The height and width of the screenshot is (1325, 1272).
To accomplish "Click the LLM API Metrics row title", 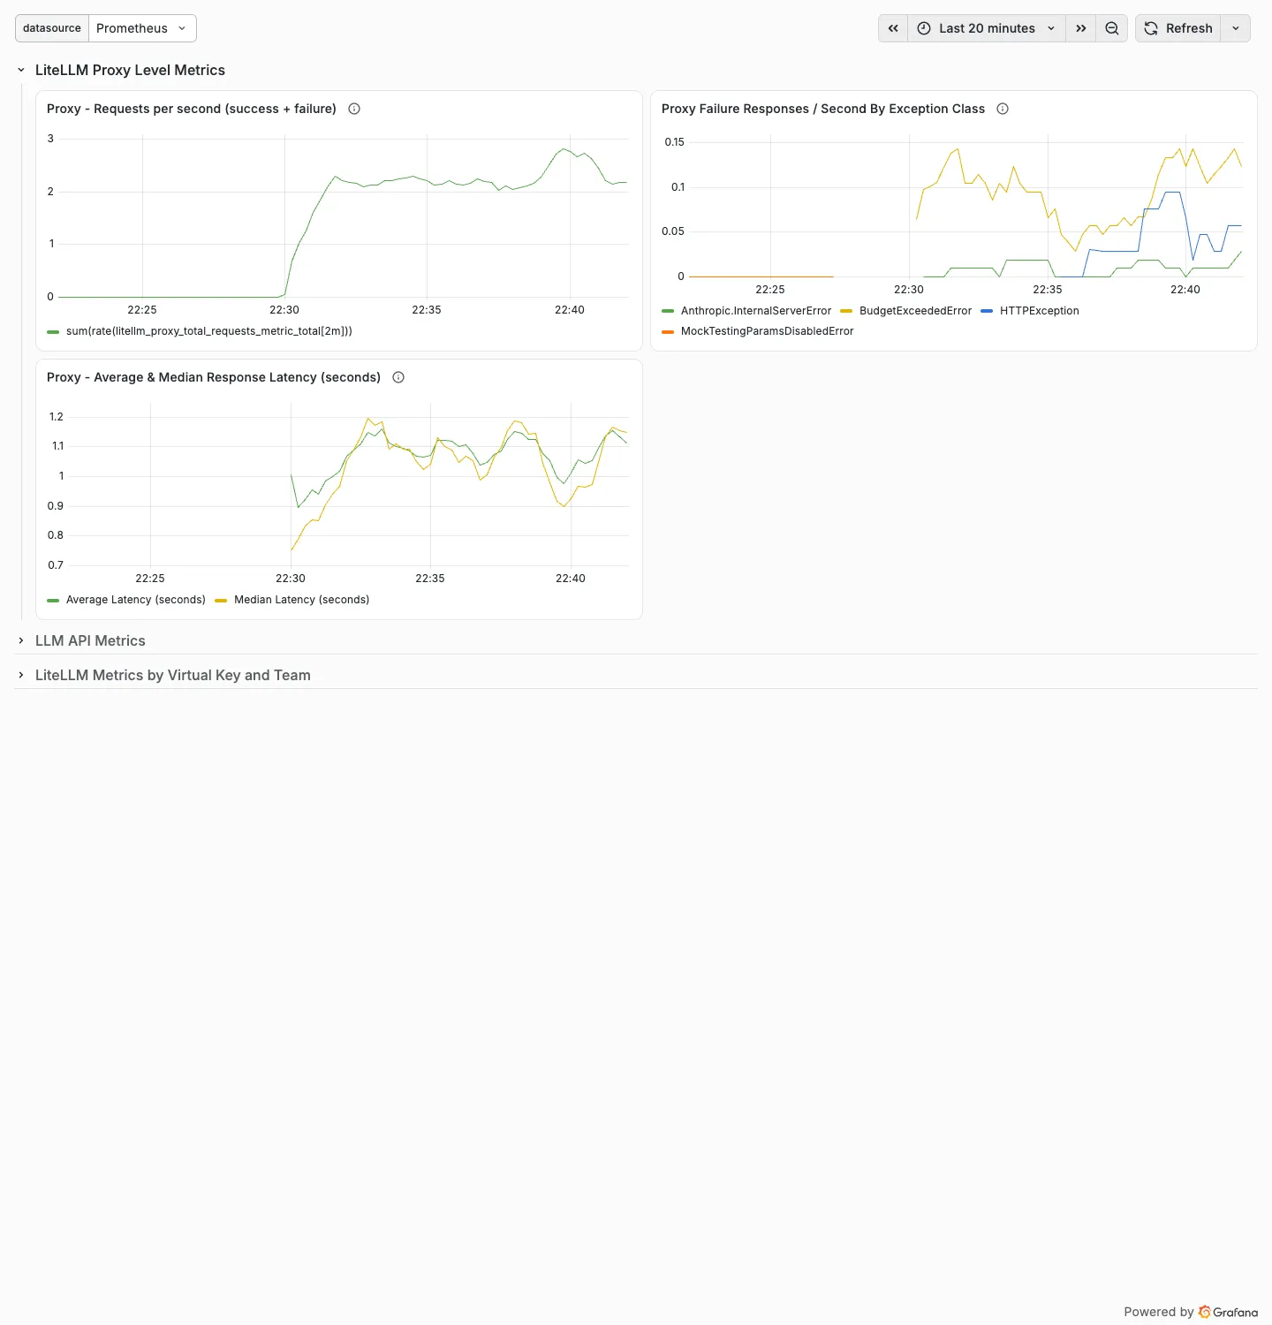I will click(90, 640).
